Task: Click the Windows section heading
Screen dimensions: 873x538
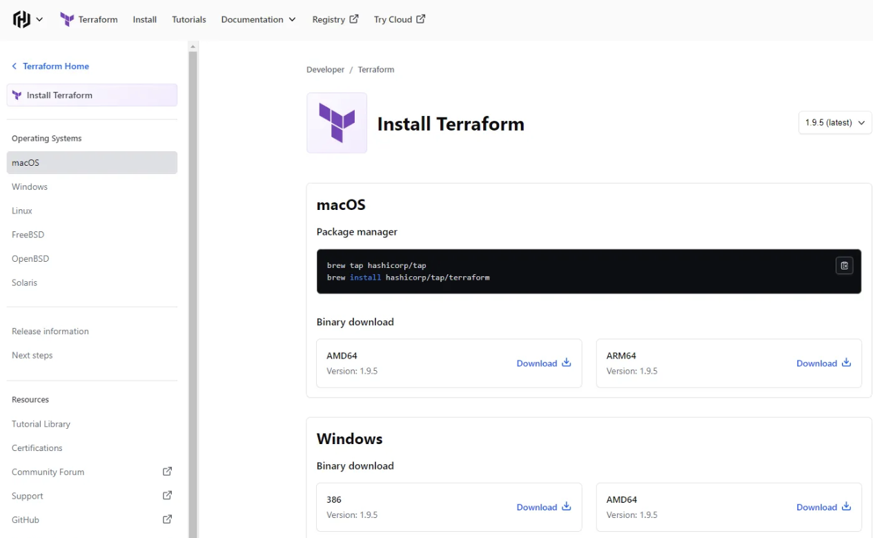Action: (349, 439)
